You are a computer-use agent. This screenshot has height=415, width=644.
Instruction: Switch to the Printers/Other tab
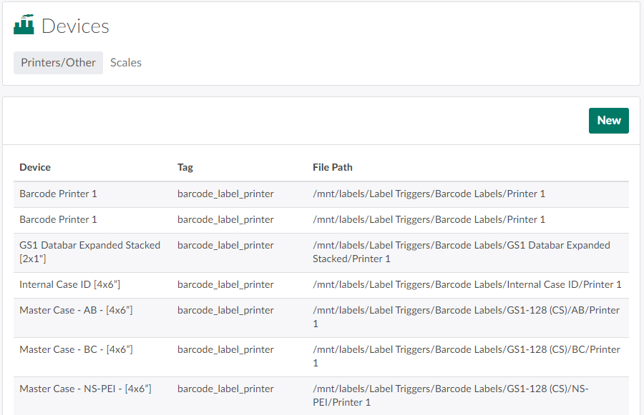coord(58,63)
